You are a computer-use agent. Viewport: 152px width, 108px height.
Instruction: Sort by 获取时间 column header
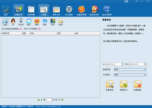[11, 33]
